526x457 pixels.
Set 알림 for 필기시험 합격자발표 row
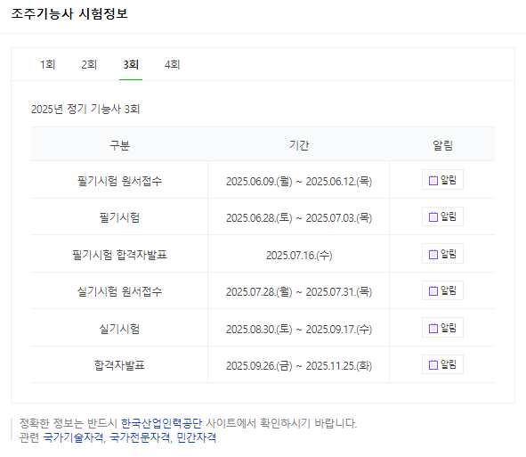tap(442, 254)
